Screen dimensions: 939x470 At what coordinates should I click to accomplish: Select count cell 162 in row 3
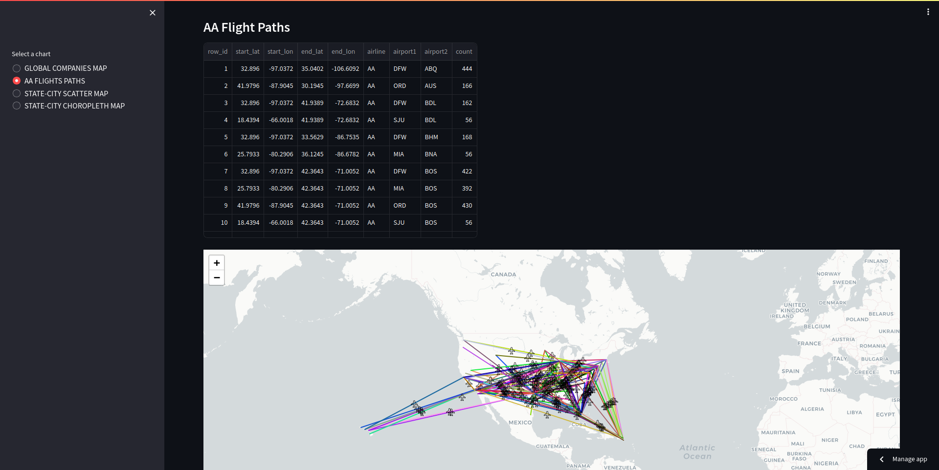click(x=465, y=103)
